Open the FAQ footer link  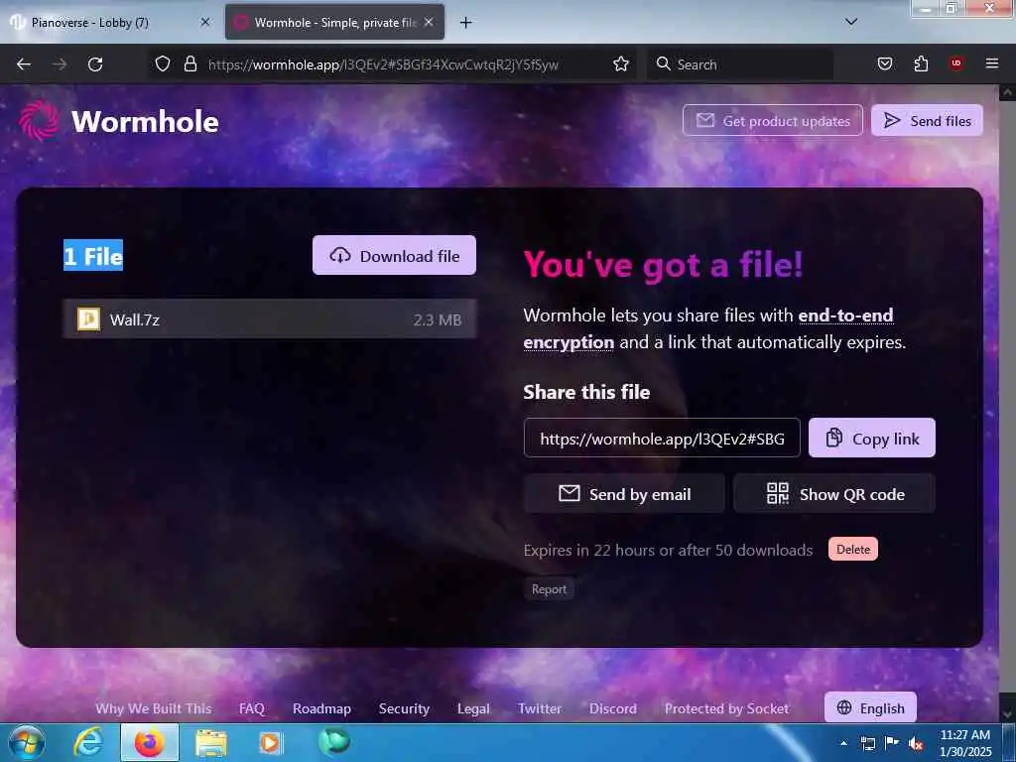pos(251,708)
